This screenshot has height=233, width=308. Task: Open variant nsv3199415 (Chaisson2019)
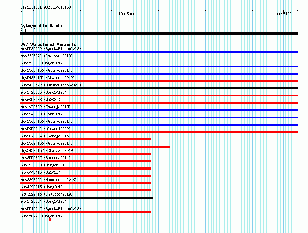[47, 194]
